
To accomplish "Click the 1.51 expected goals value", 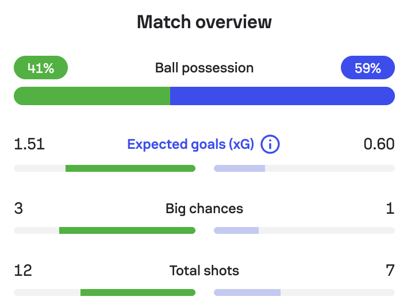I will click(29, 144).
